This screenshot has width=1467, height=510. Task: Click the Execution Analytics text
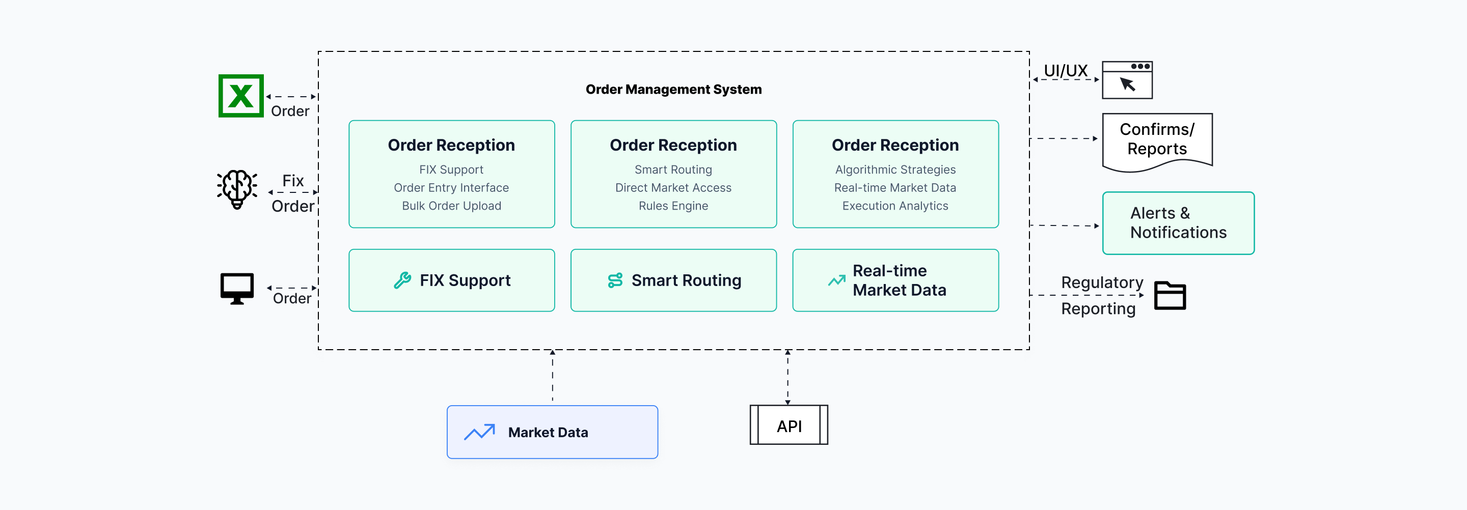click(x=895, y=206)
